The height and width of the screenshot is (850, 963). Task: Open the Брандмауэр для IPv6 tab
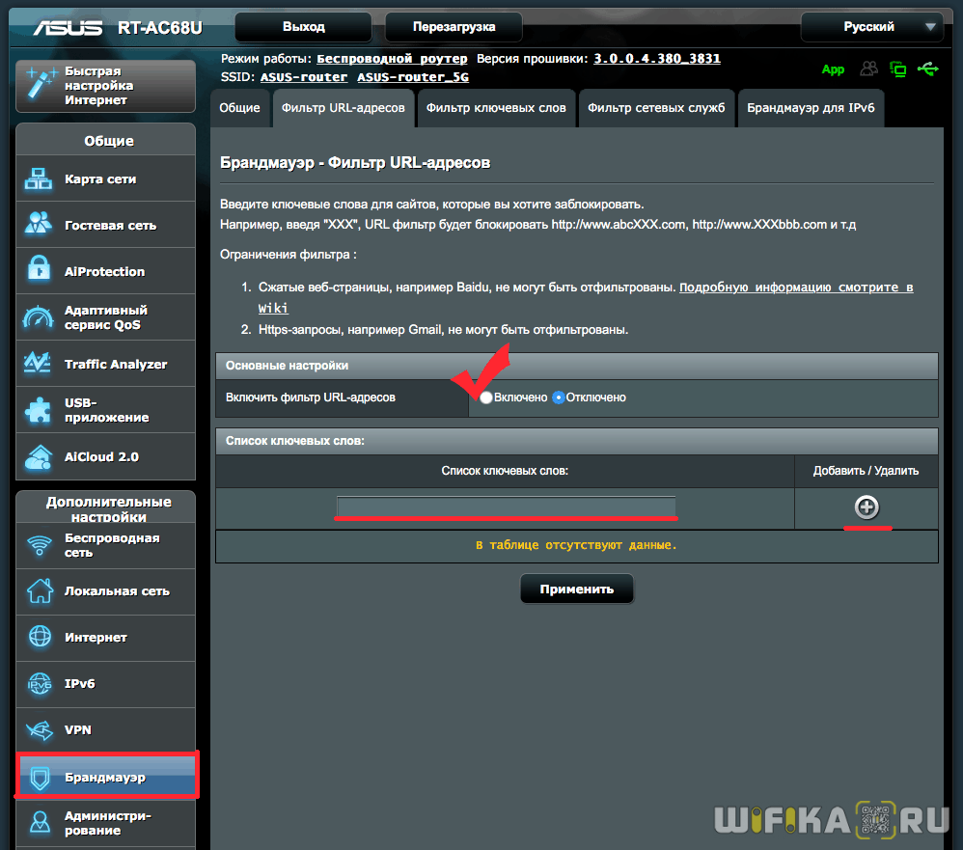coord(810,108)
